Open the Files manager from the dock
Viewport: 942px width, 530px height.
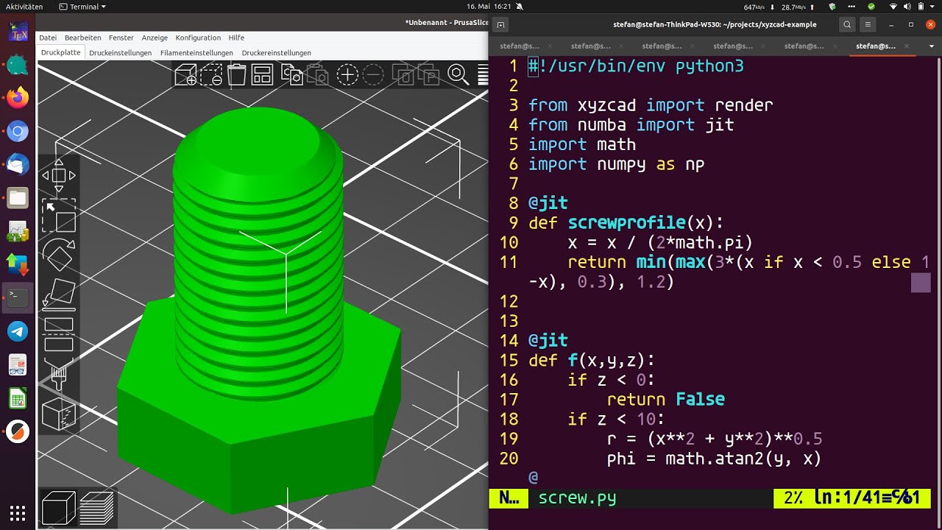[18, 197]
